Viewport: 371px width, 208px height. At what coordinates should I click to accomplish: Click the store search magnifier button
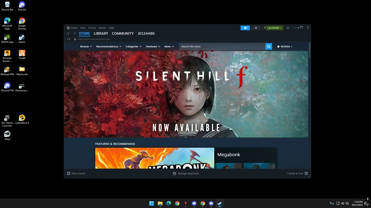(269, 46)
